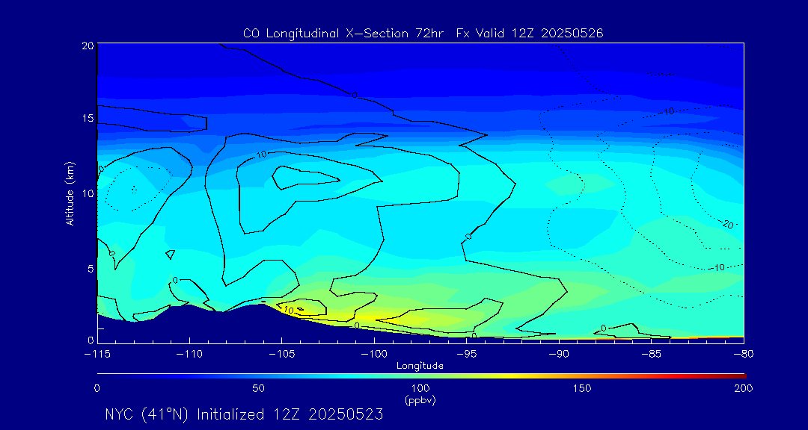Click the dotted contour label "-20"
Image resolution: width=808 pixels, height=430 pixels.
(725, 224)
